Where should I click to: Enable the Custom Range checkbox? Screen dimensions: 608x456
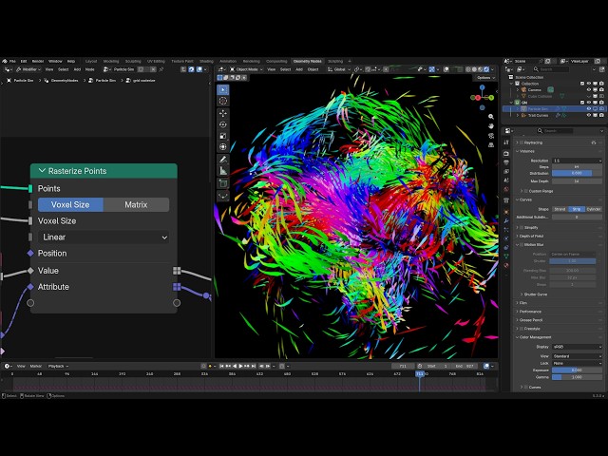click(x=526, y=191)
